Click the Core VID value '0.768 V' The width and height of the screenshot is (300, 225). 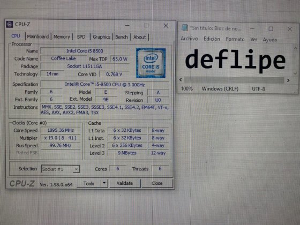tap(114, 74)
